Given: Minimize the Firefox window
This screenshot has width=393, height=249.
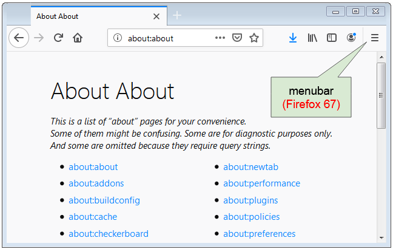Looking at the screenshot, I should tap(335, 12).
